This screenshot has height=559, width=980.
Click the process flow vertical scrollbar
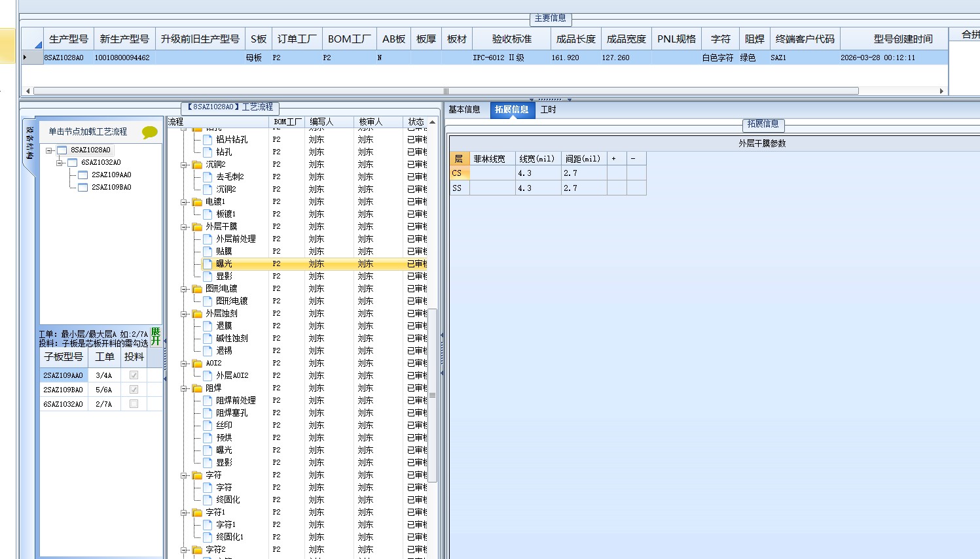click(432, 395)
